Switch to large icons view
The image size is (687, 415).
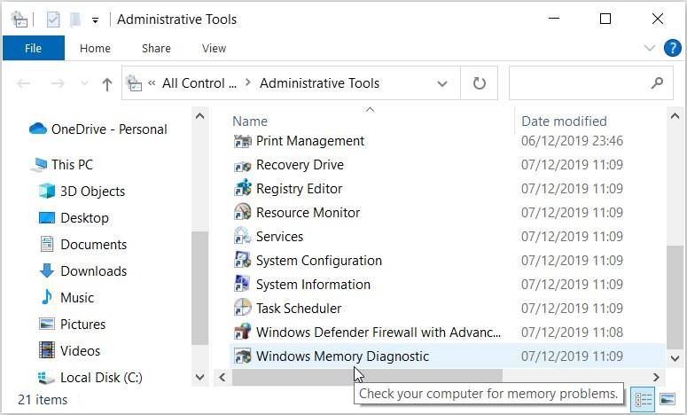[x=667, y=400]
